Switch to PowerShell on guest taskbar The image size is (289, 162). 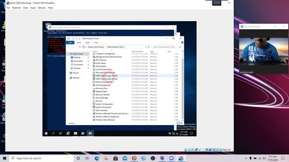point(83,133)
